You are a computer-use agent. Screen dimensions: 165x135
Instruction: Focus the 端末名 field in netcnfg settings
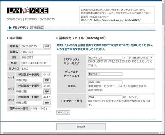(x=105, y=82)
